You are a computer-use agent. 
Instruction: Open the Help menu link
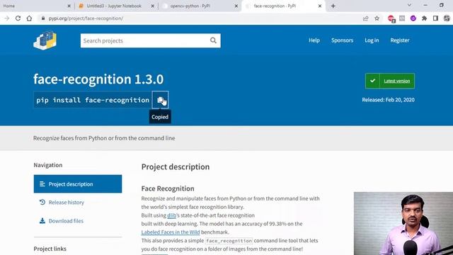[314, 40]
